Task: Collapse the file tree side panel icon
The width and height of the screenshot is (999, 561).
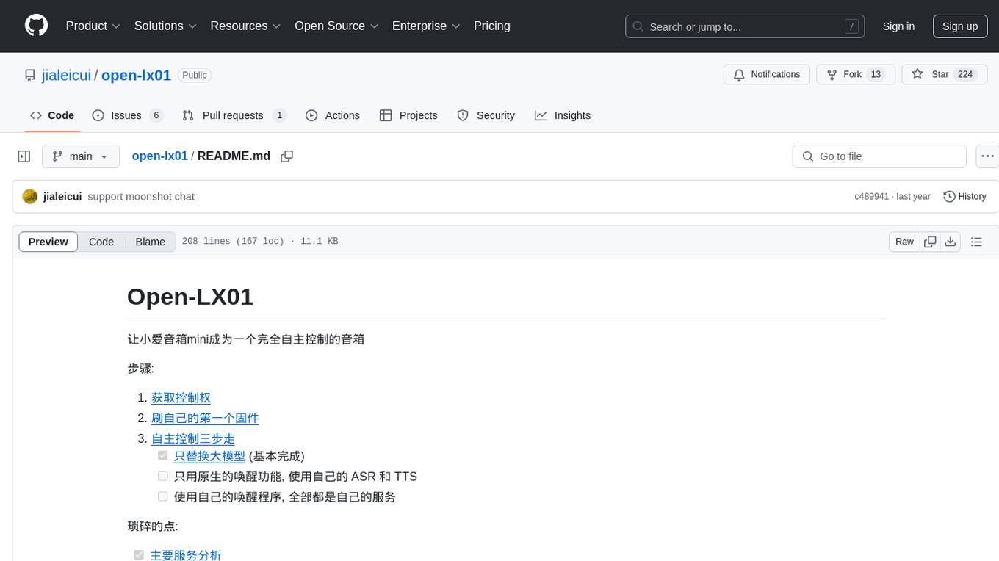Action: pyautogui.click(x=24, y=156)
